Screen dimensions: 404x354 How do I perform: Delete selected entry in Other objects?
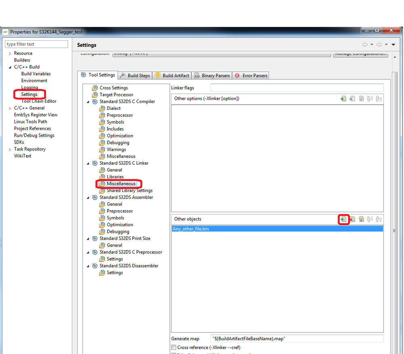click(353, 219)
